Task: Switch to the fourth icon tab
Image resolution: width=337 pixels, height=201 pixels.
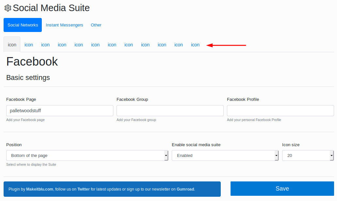Action: click(62, 45)
